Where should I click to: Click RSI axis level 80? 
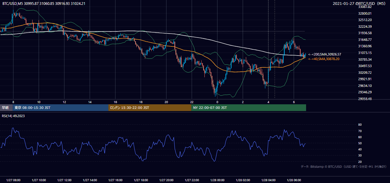360,125
